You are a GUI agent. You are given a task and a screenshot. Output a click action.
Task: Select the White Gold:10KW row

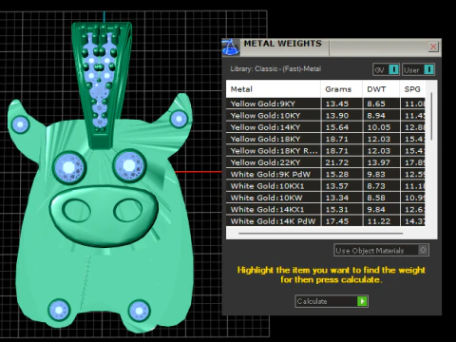pyautogui.click(x=326, y=198)
